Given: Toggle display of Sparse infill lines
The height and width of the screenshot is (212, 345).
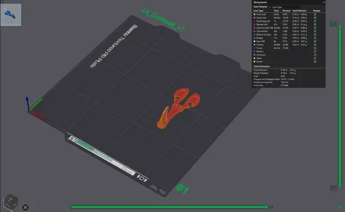Looking at the screenshot, I should click(315, 24).
